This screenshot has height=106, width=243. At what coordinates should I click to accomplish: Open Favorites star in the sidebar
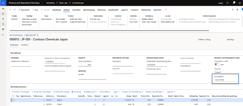point(3,19)
